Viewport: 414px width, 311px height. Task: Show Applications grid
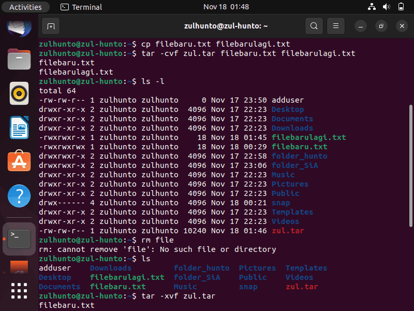coord(19,291)
